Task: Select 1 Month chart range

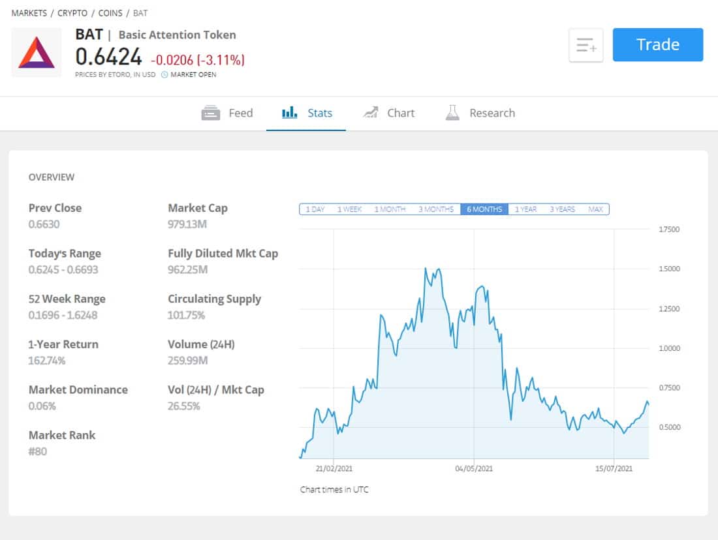Action: click(x=390, y=209)
